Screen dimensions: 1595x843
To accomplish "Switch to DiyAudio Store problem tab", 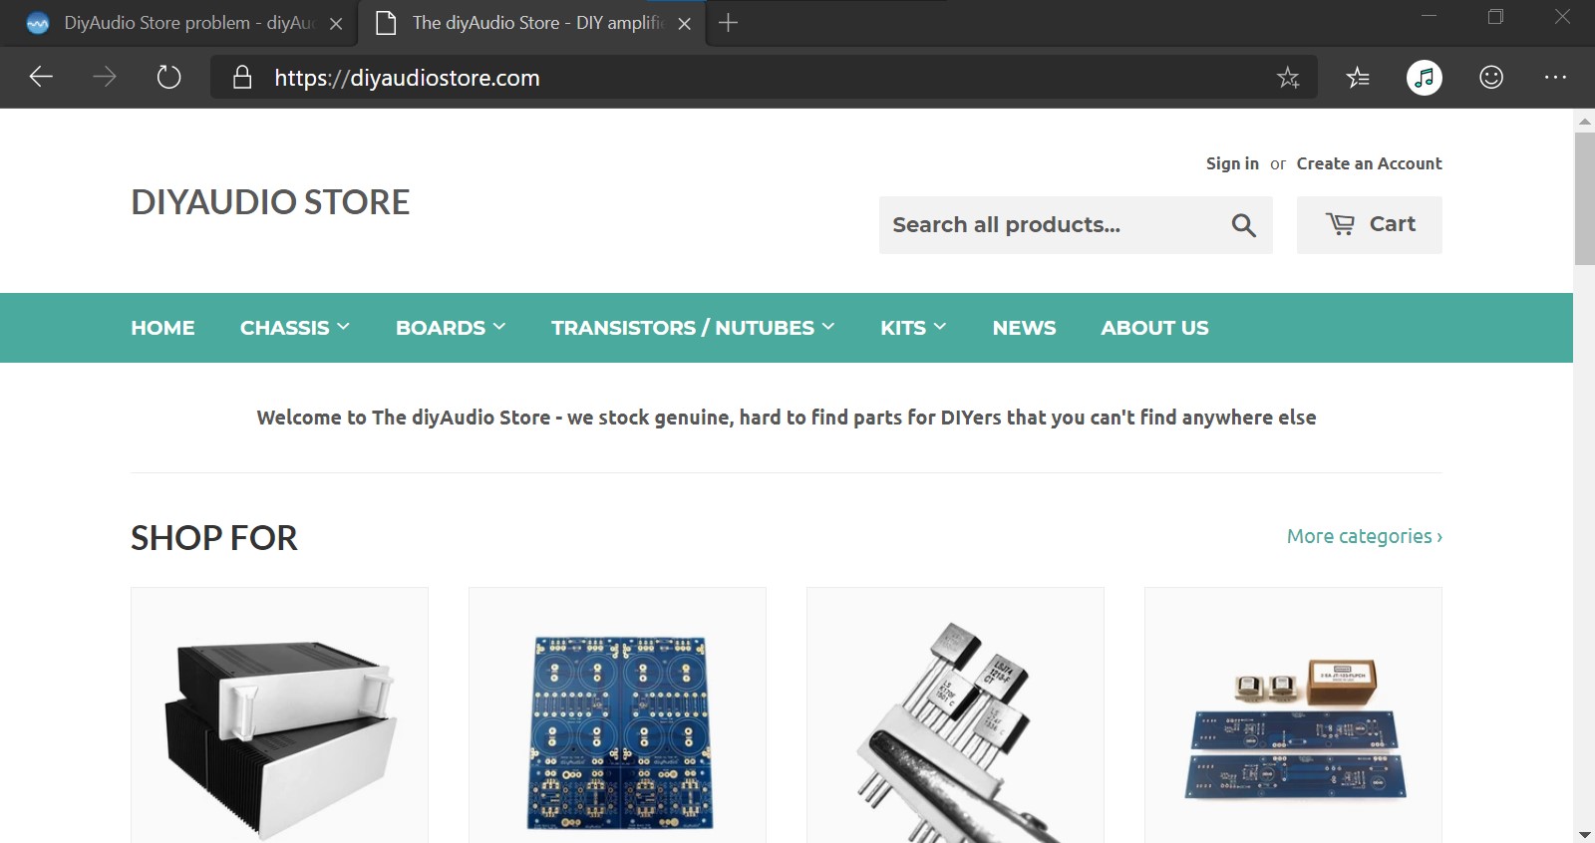I will coord(177,23).
